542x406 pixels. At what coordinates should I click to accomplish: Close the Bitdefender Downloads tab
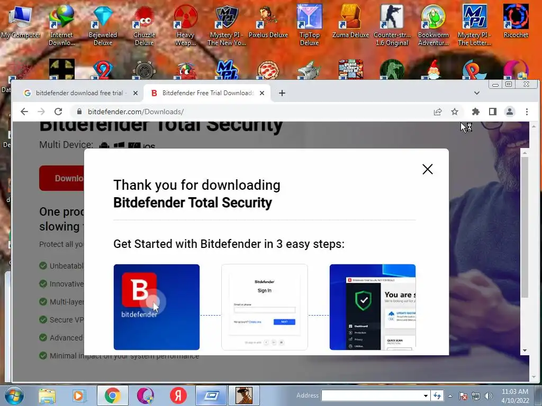coord(262,93)
